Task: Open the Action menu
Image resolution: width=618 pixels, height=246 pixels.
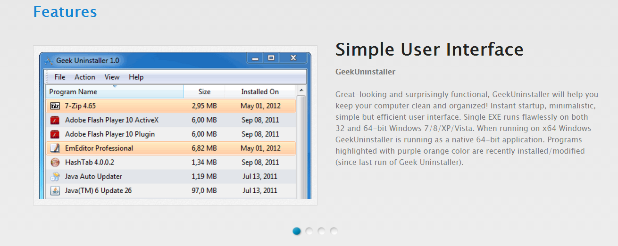Action: click(x=85, y=77)
